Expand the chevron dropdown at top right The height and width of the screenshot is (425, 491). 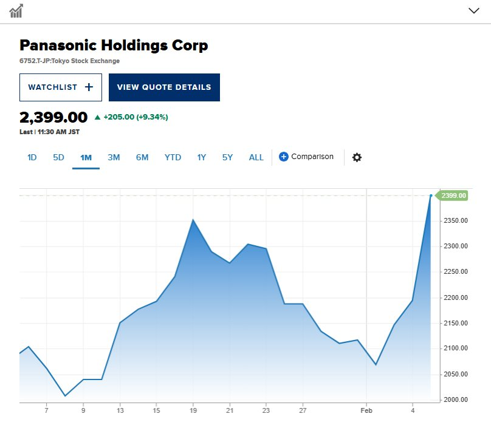(x=475, y=10)
